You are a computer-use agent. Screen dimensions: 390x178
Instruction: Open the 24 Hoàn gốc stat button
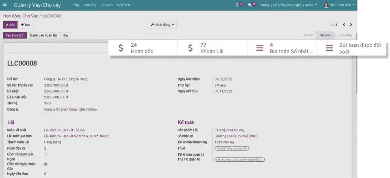click(x=143, y=48)
